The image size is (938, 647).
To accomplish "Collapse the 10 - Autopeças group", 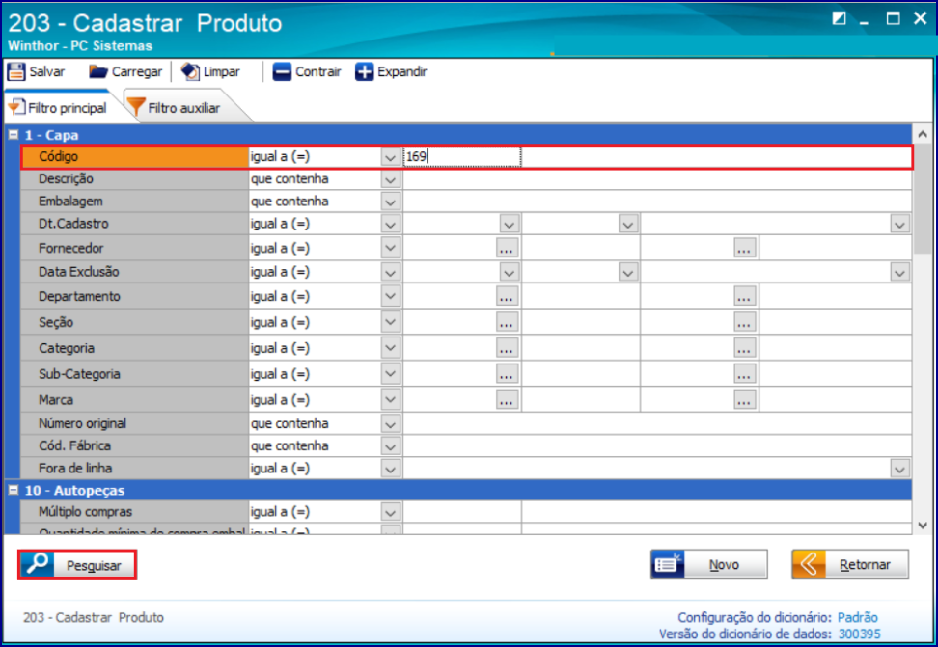I will [14, 491].
